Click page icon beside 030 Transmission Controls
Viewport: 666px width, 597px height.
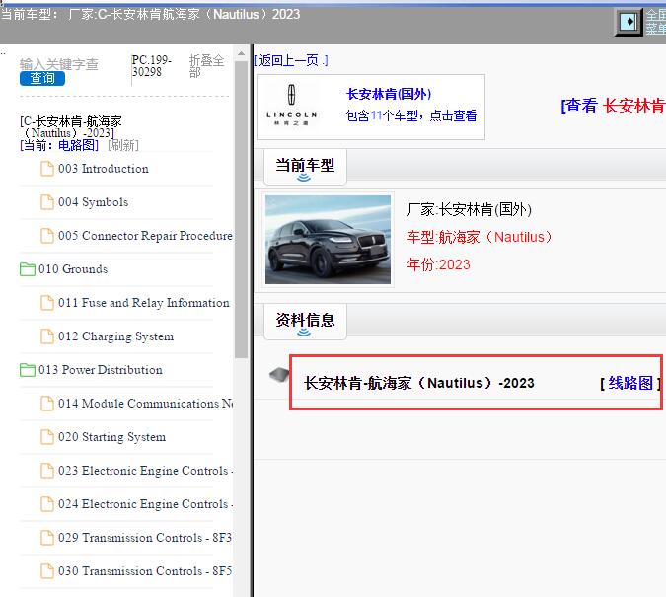tap(47, 571)
